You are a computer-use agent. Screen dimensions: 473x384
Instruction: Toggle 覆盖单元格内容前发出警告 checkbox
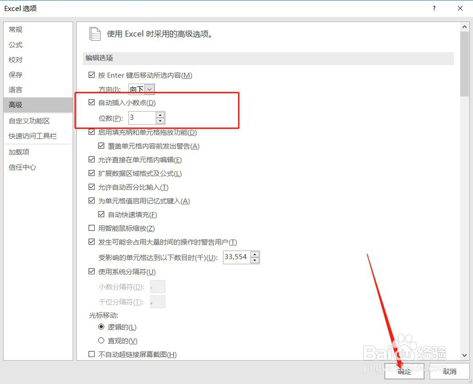point(101,146)
